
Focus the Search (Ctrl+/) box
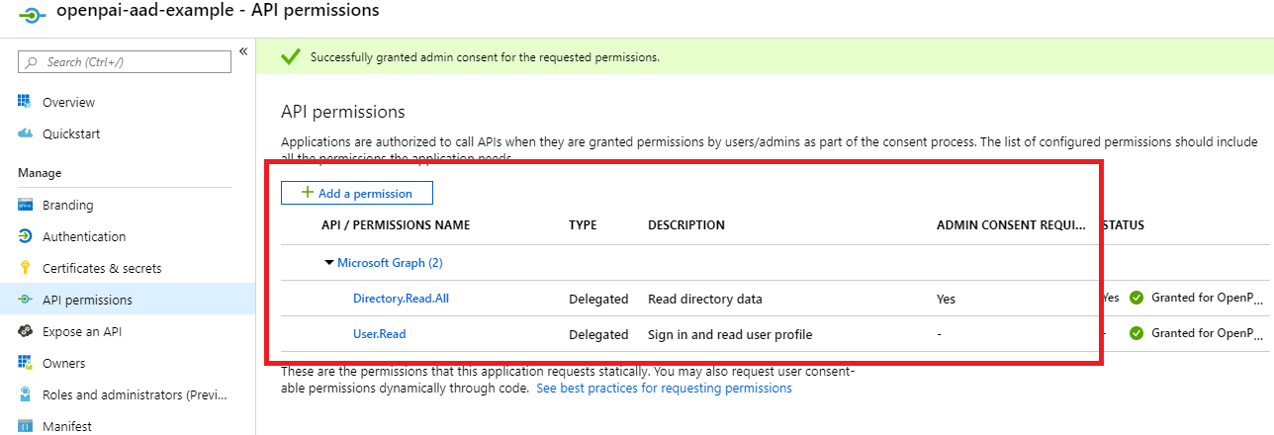coord(125,61)
